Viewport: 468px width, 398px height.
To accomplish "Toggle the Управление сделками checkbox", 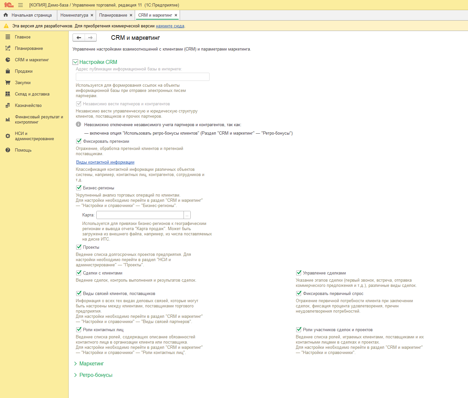I will click(298, 273).
